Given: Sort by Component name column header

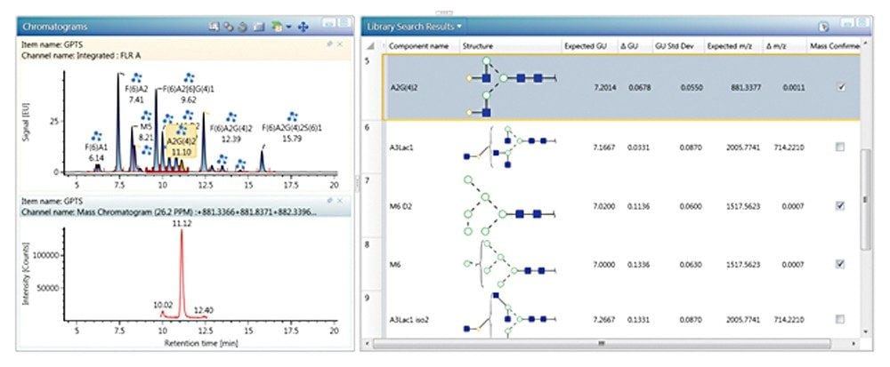Looking at the screenshot, I should tap(419, 46).
